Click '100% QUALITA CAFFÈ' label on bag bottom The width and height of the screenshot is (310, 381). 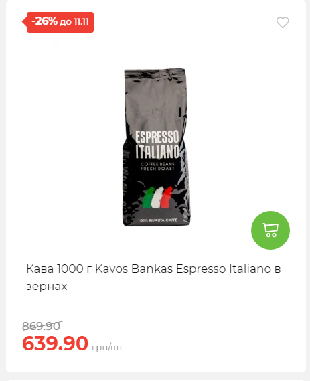click(157, 220)
